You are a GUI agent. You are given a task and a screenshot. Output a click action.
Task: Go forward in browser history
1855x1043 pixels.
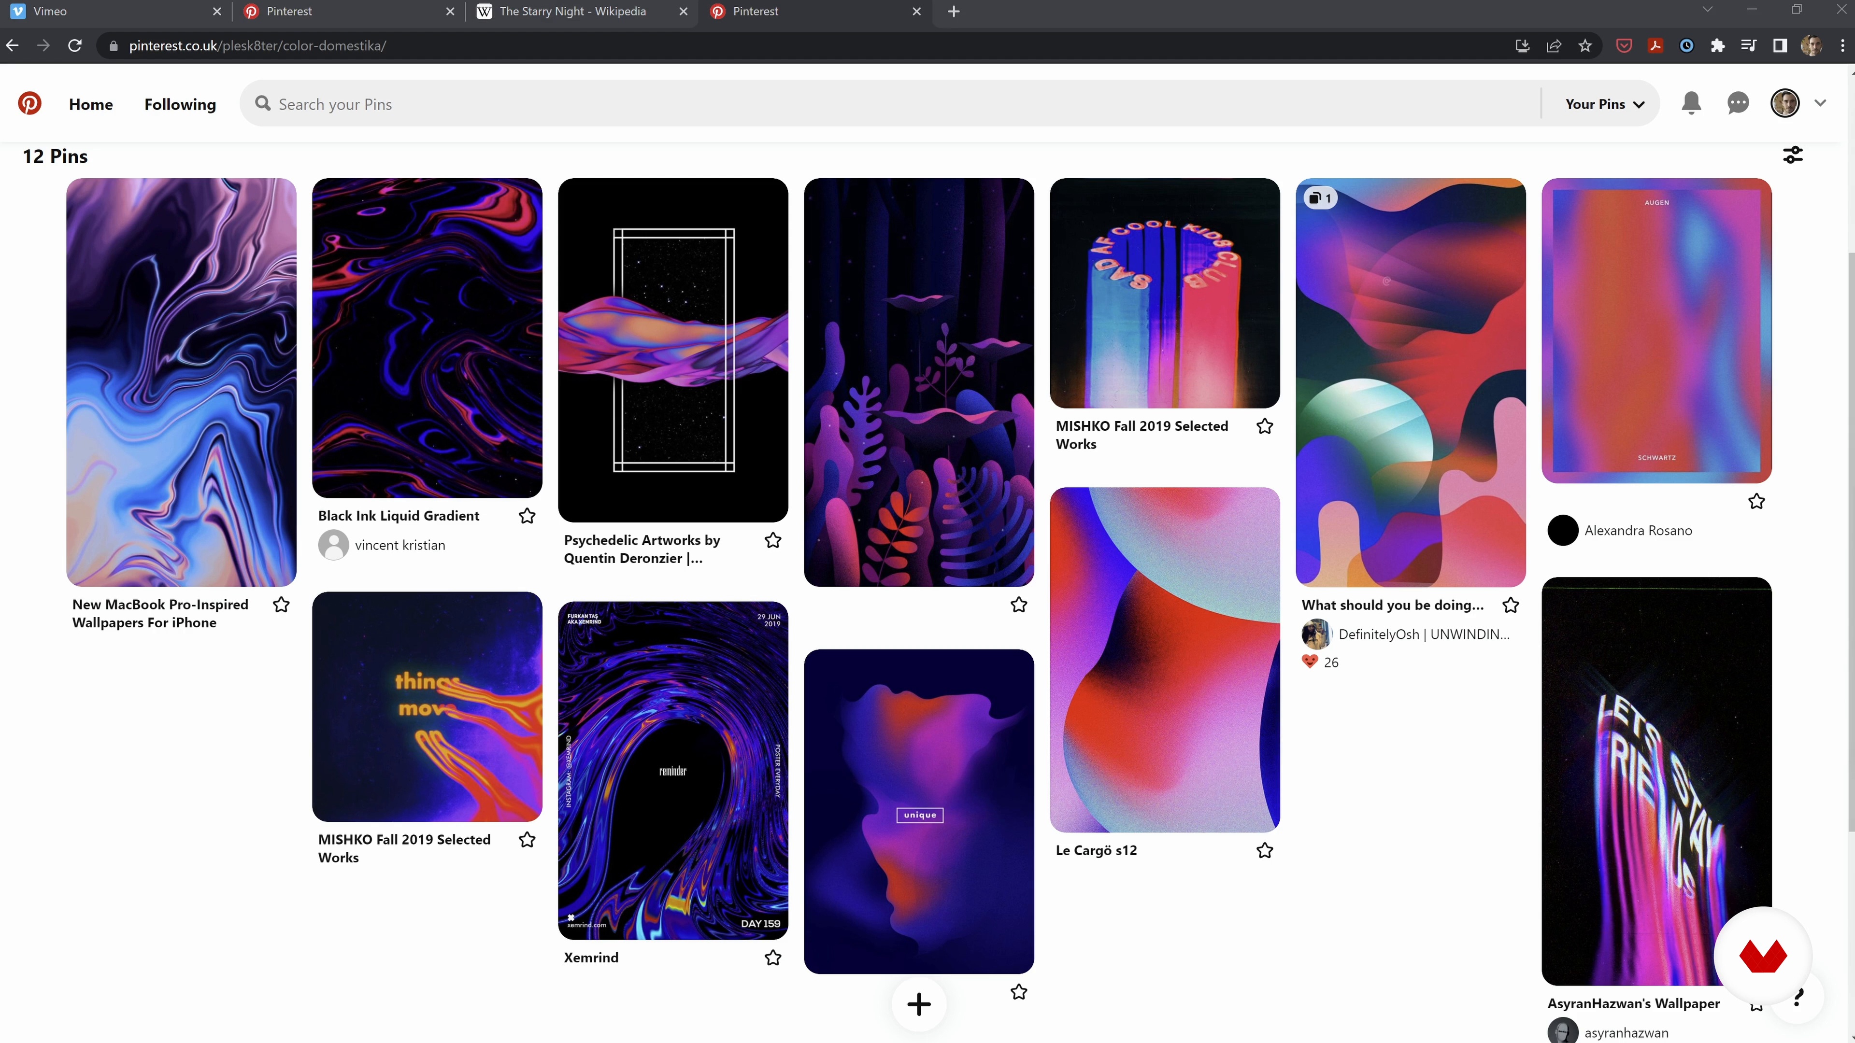tap(43, 45)
